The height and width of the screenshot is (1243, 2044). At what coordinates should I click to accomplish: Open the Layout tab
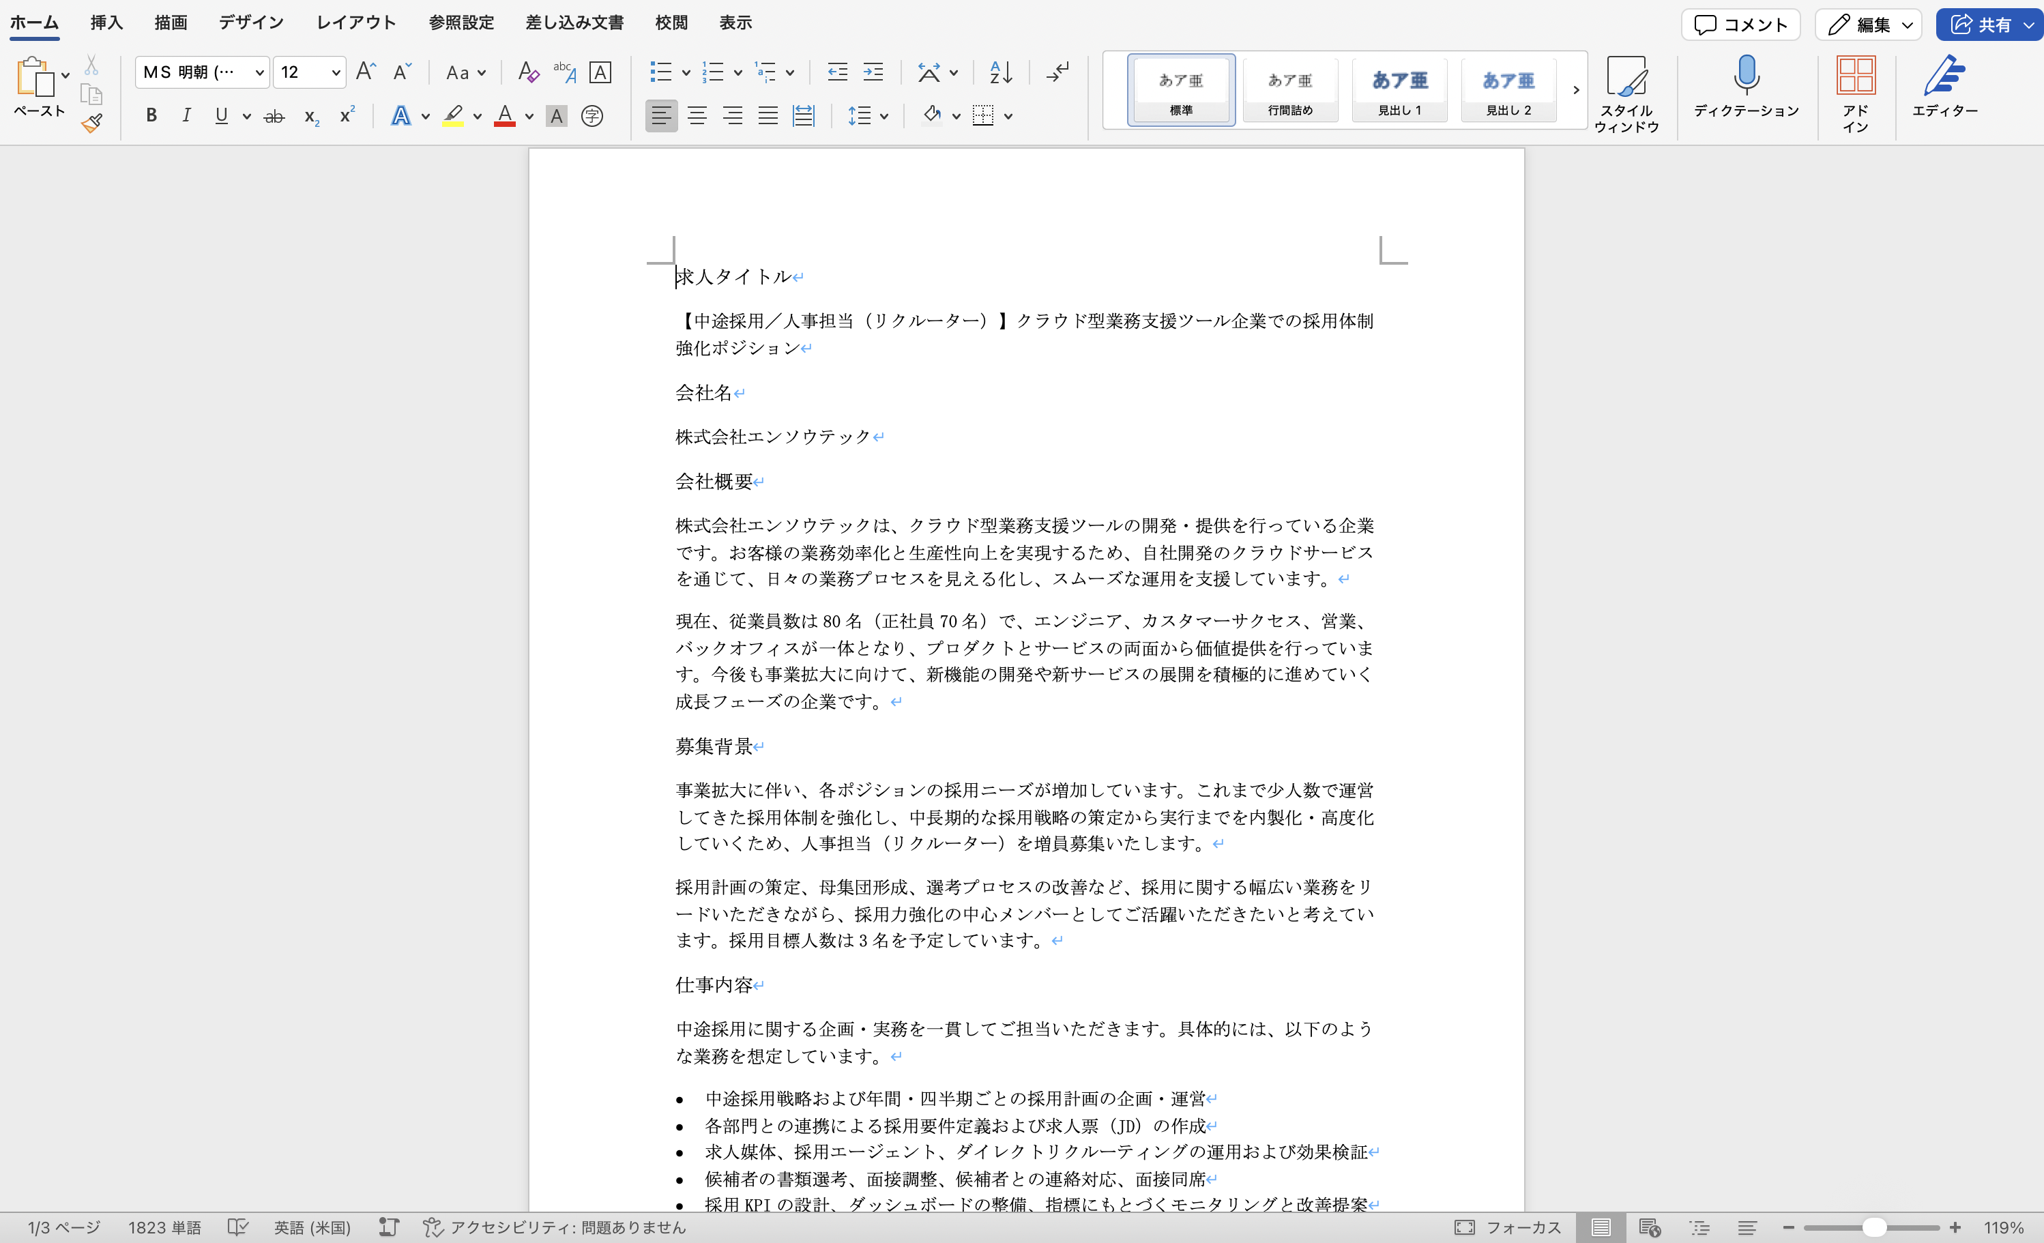click(356, 23)
